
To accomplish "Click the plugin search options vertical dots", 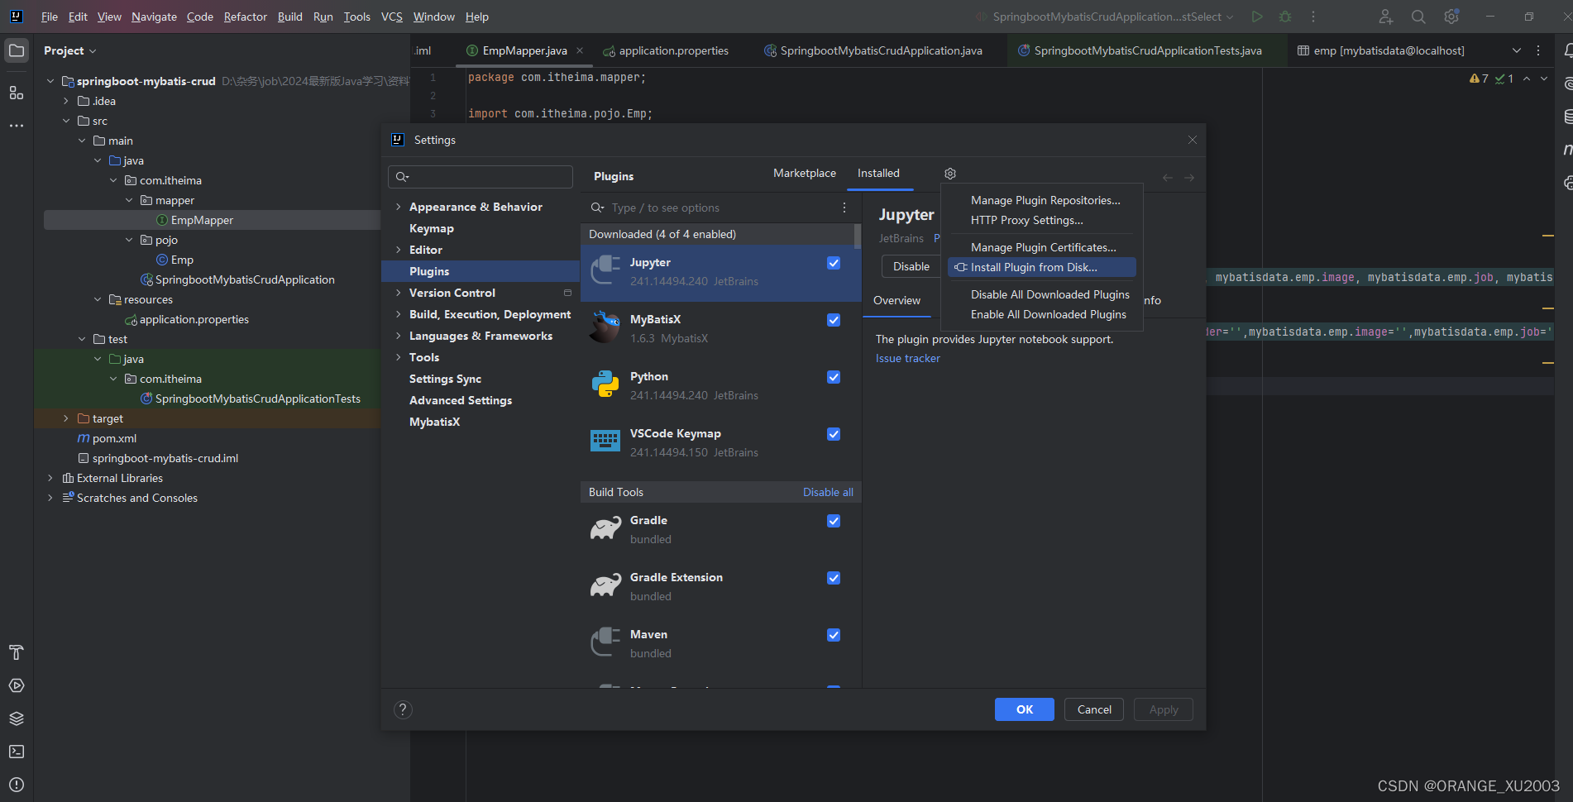I will coord(844,208).
